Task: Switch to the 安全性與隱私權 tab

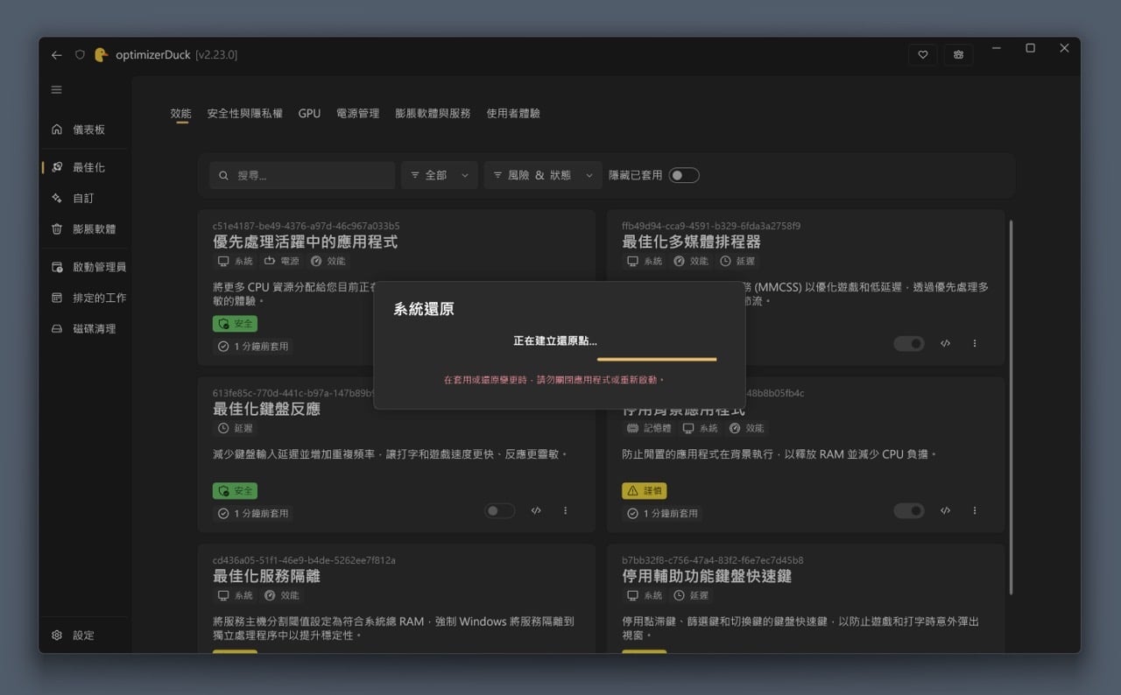Action: (x=244, y=114)
